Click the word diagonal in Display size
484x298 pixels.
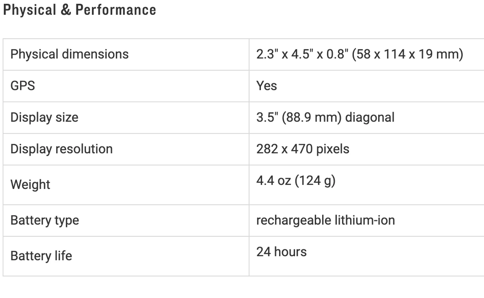click(x=369, y=117)
